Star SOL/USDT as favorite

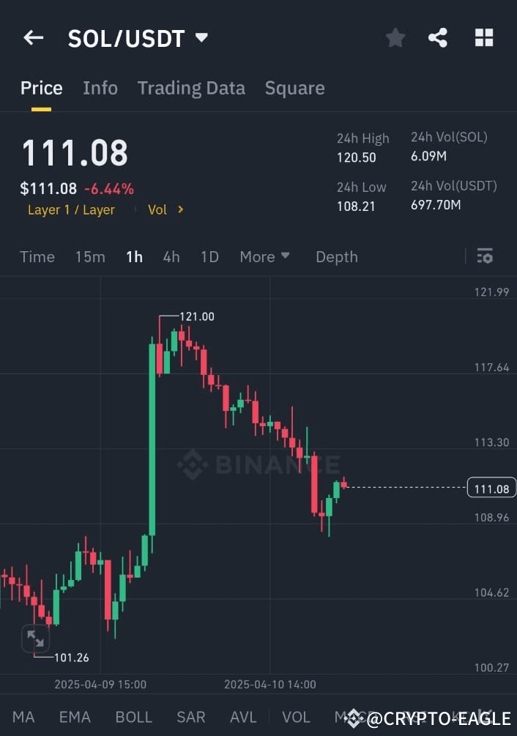(x=395, y=38)
